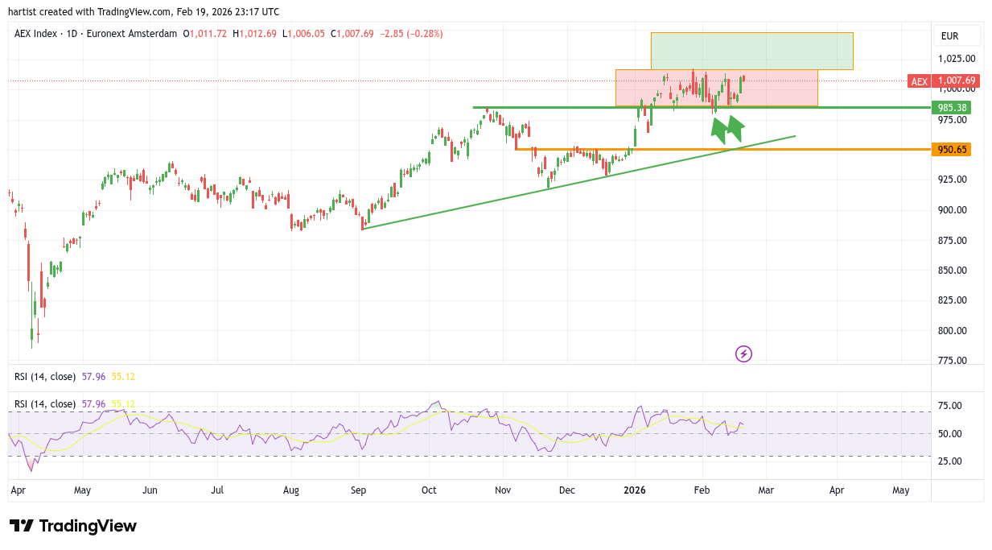Click the lower RSI (14, close) legend
This screenshot has width=992, height=550.
(x=45, y=403)
